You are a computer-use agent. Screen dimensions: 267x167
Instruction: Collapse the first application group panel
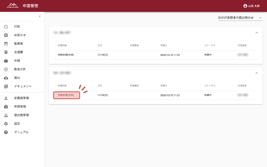(257, 33)
